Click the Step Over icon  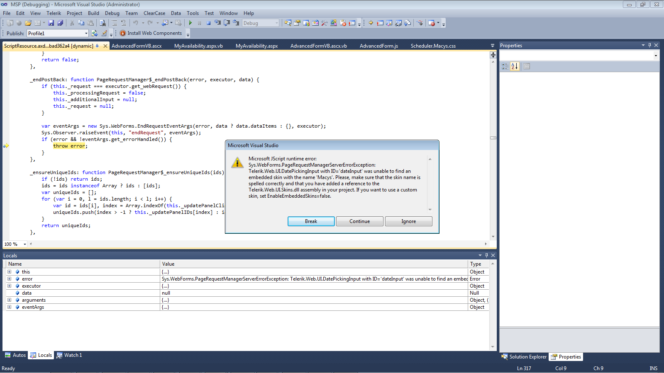coord(227,23)
